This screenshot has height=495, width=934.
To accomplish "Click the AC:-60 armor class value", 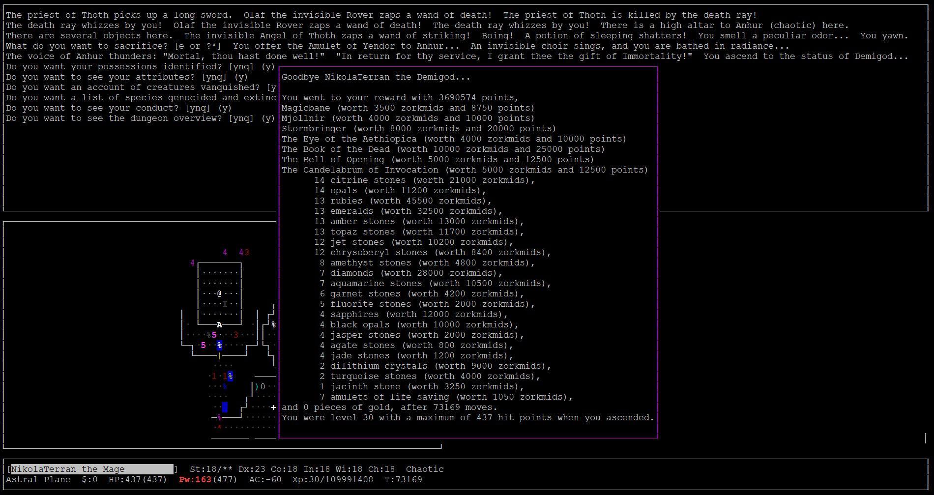I will 265,480.
